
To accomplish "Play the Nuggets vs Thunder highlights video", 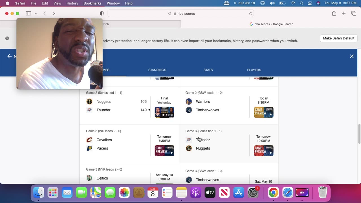I will coord(164,112).
